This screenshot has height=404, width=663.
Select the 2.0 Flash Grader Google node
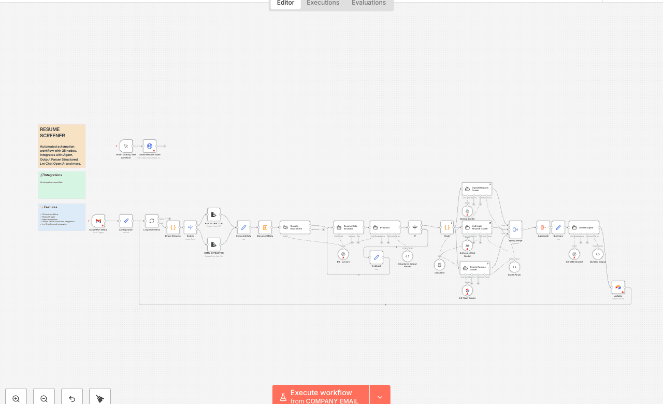[467, 291]
